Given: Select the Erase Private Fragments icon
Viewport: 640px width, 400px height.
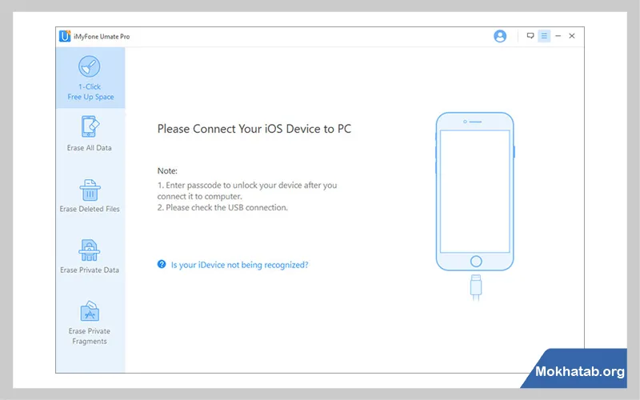Looking at the screenshot, I should pyautogui.click(x=90, y=311).
